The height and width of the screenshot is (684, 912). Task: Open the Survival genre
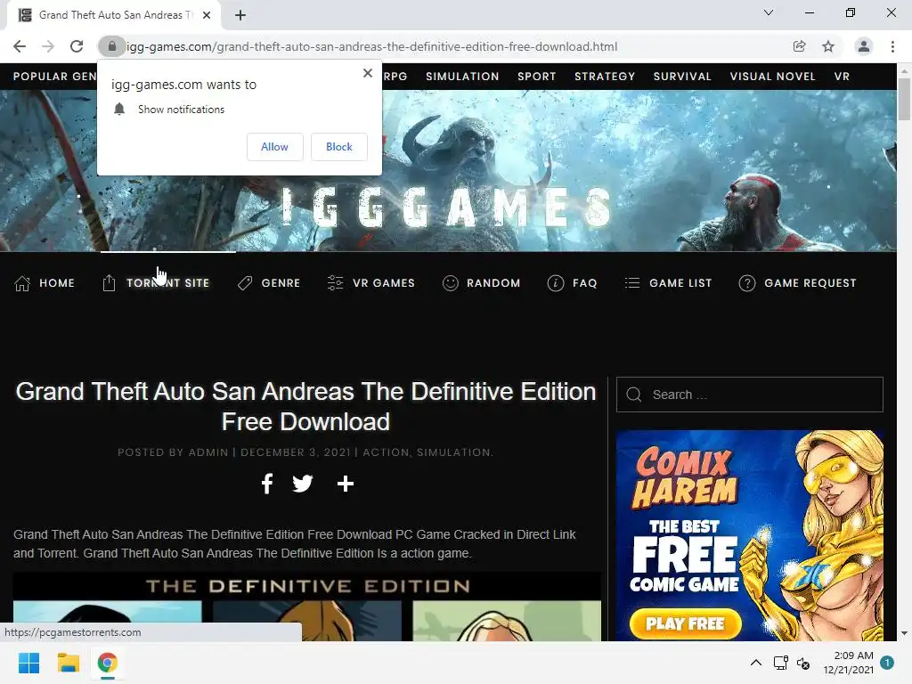[682, 77]
